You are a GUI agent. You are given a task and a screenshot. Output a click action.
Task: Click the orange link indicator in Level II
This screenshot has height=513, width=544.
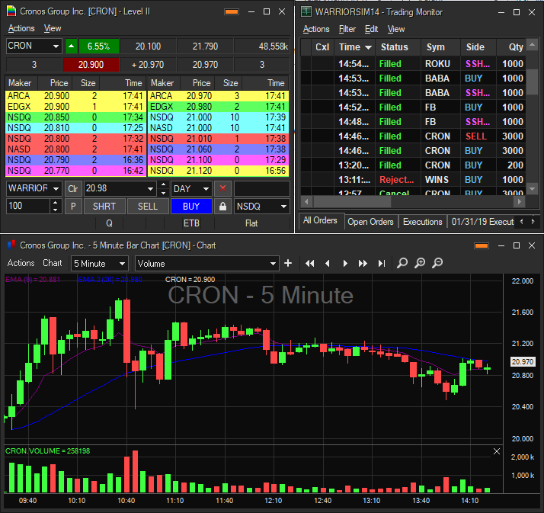point(232,11)
